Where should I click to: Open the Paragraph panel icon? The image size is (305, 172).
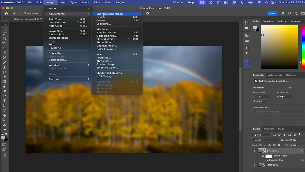click(247, 53)
